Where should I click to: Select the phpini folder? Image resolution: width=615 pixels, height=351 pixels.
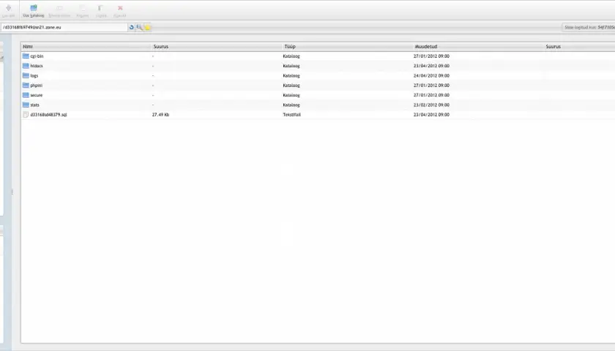click(37, 86)
